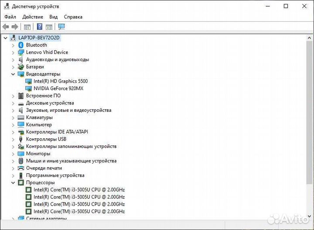The width and height of the screenshot is (314, 230).
Task: Click the Help question-mark toolbar icon
Action: 40,27
